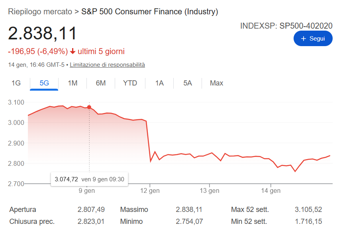Click the 14 gen date label on axis
The height and width of the screenshot is (235, 343).
[x=270, y=191]
